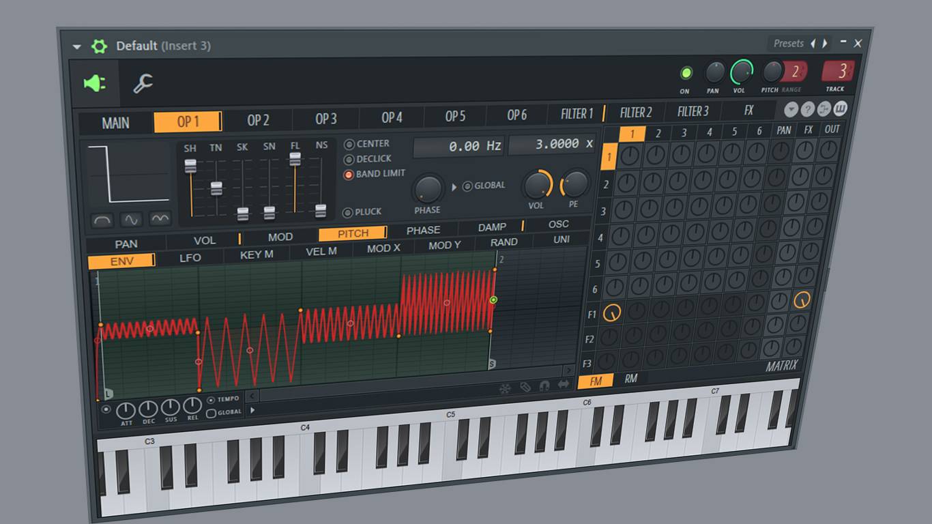Screen dimensions: 932x524
Task: Open the FX tab next to FILTER 3
Action: pos(748,111)
